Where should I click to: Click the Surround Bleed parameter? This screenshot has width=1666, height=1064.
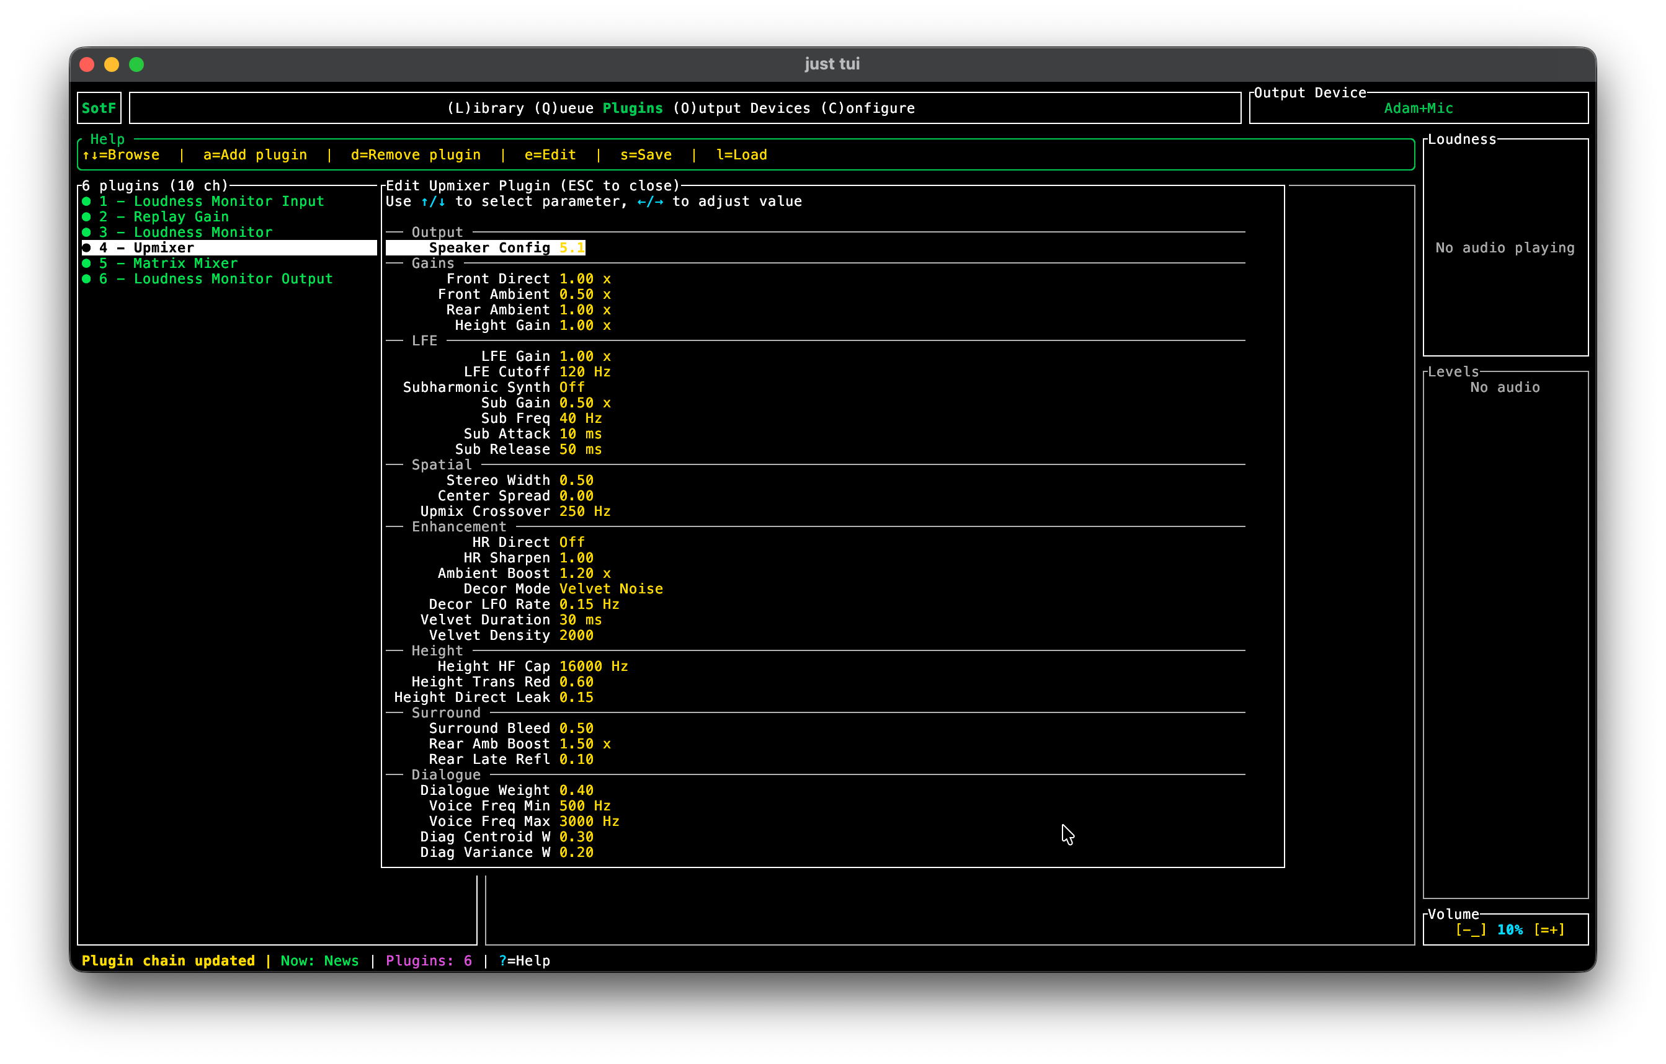pyautogui.click(x=510, y=729)
